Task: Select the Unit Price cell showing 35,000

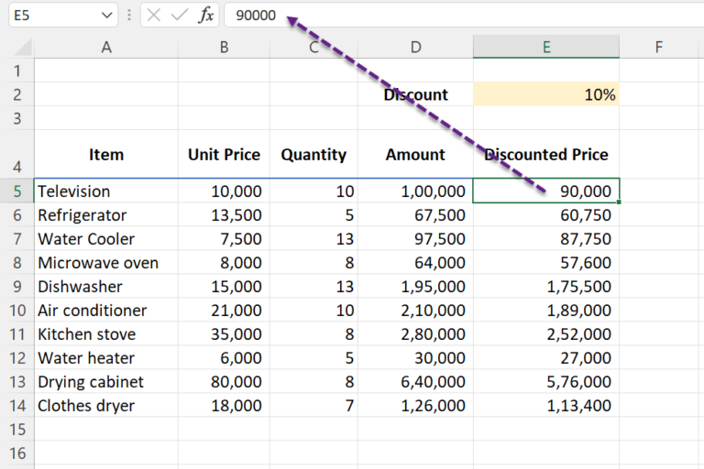Action: pos(224,334)
